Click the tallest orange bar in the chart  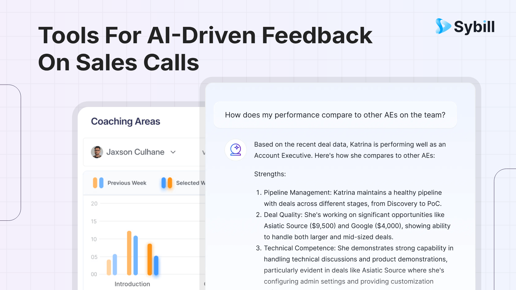pos(129,253)
